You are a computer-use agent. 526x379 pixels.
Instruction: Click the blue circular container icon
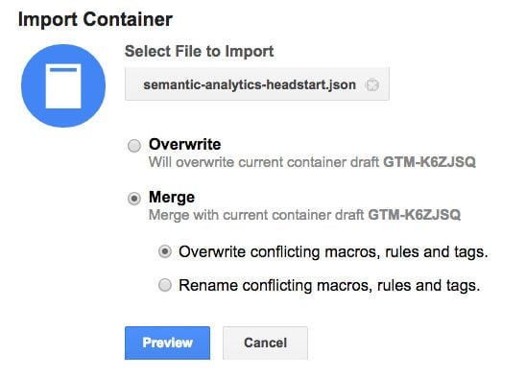tap(63, 85)
